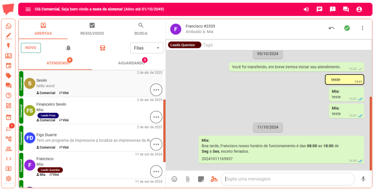Open more options menu in chat header
This screenshot has height=189, width=373.
click(362, 28)
